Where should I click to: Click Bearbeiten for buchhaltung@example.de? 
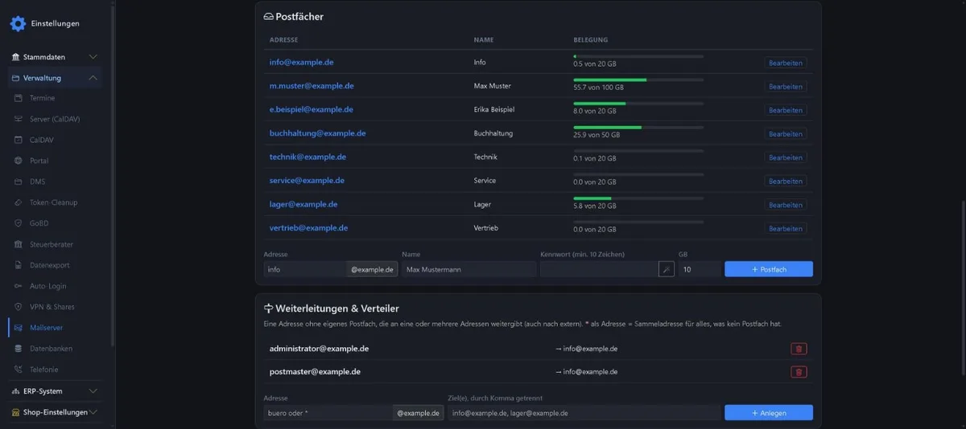click(x=785, y=134)
